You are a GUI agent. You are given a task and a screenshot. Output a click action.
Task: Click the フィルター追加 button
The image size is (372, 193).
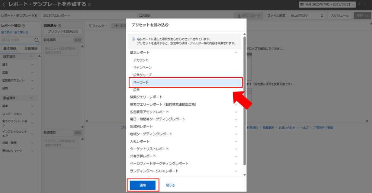[x=119, y=26]
